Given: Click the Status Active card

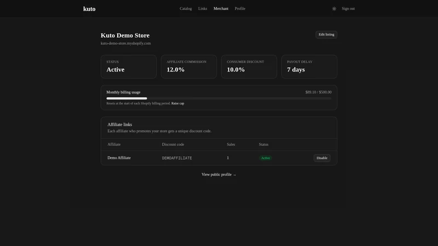Looking at the screenshot, I should (129, 67).
